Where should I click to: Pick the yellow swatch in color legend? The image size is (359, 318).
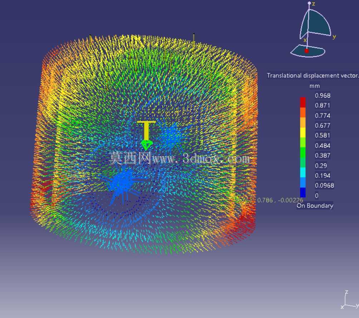point(303,132)
